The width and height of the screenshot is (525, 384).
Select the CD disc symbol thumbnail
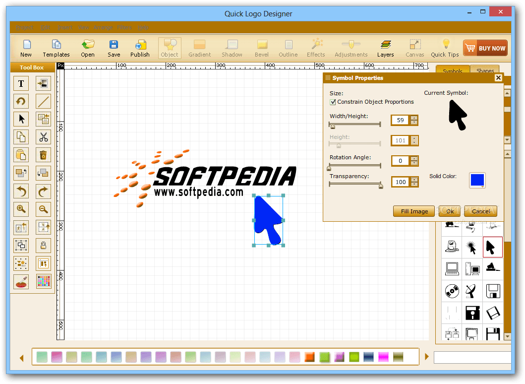pyautogui.click(x=452, y=291)
